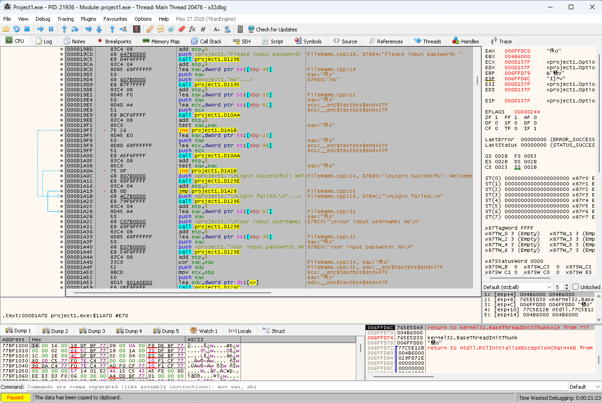Click the String search A toolbar icon
Image resolution: width=602 pixels, height=403 pixels.
coord(216,29)
